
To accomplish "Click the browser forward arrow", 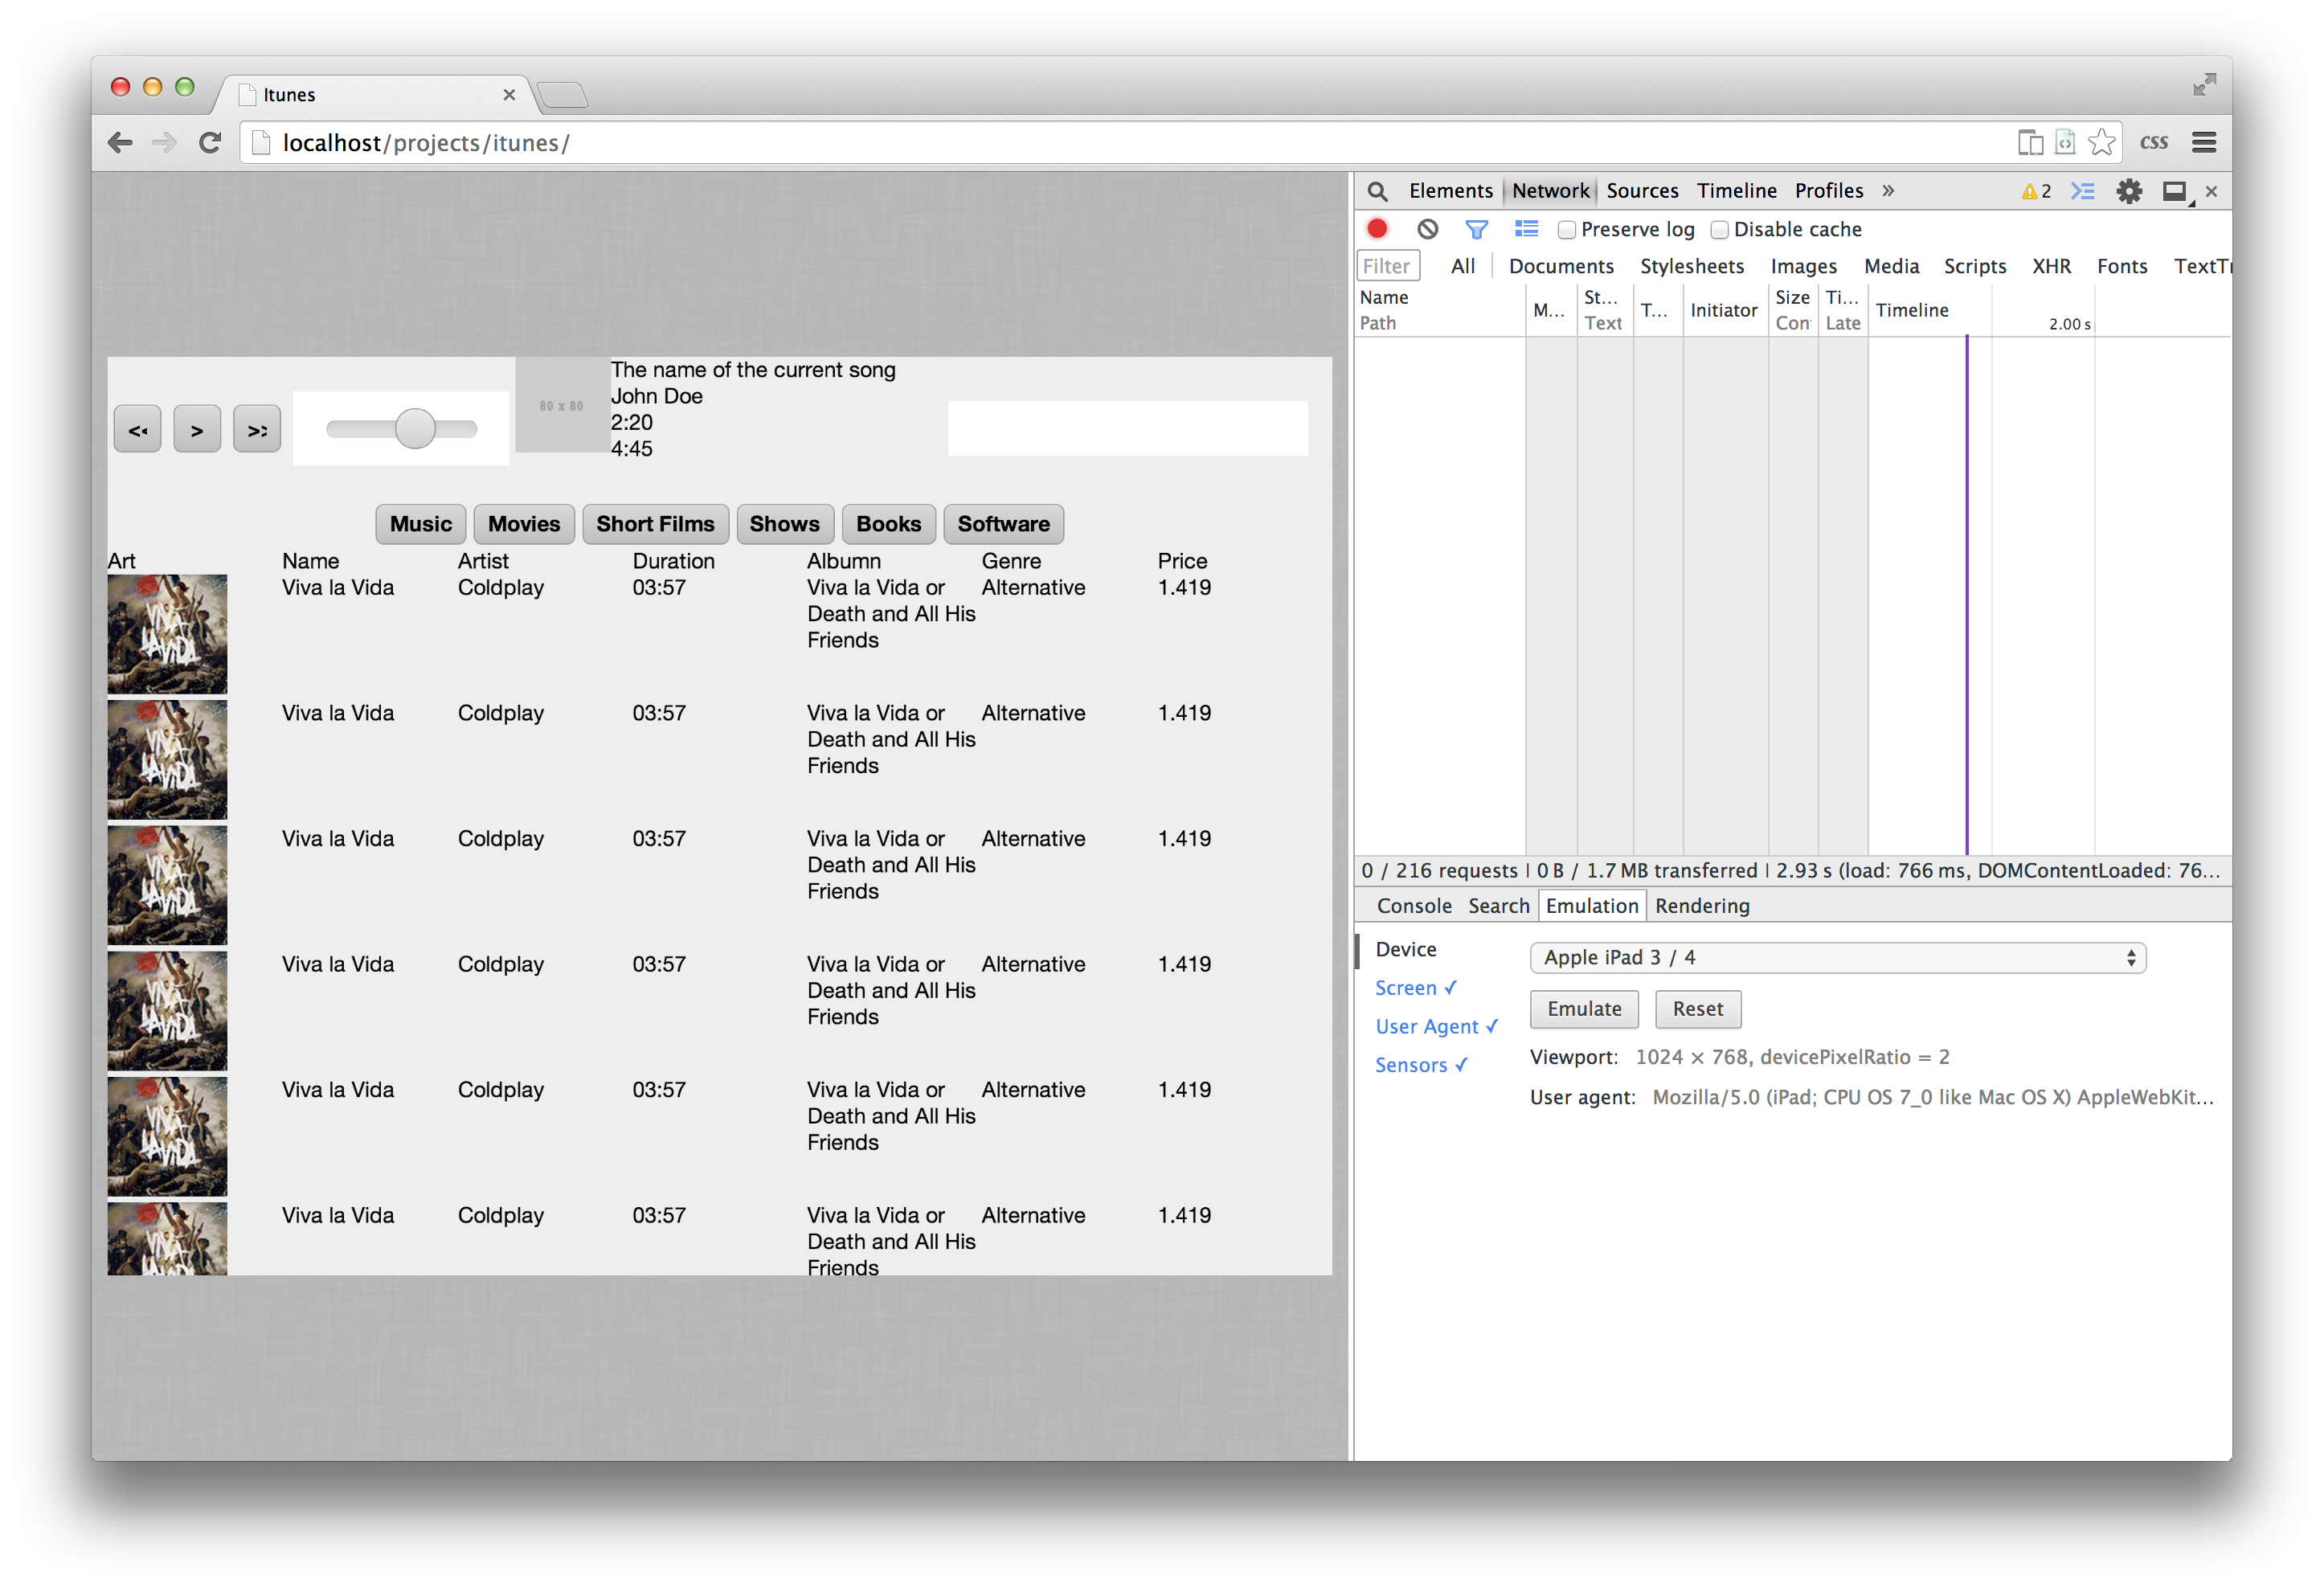I will (164, 143).
